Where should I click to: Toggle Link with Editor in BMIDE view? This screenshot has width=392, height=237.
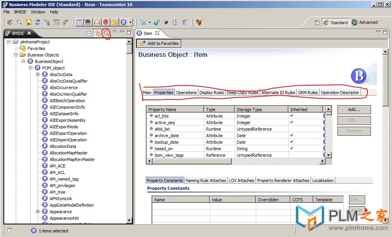click(97, 33)
